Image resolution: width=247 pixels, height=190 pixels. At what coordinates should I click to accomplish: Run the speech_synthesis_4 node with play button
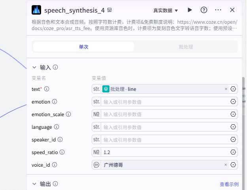[x=190, y=10]
